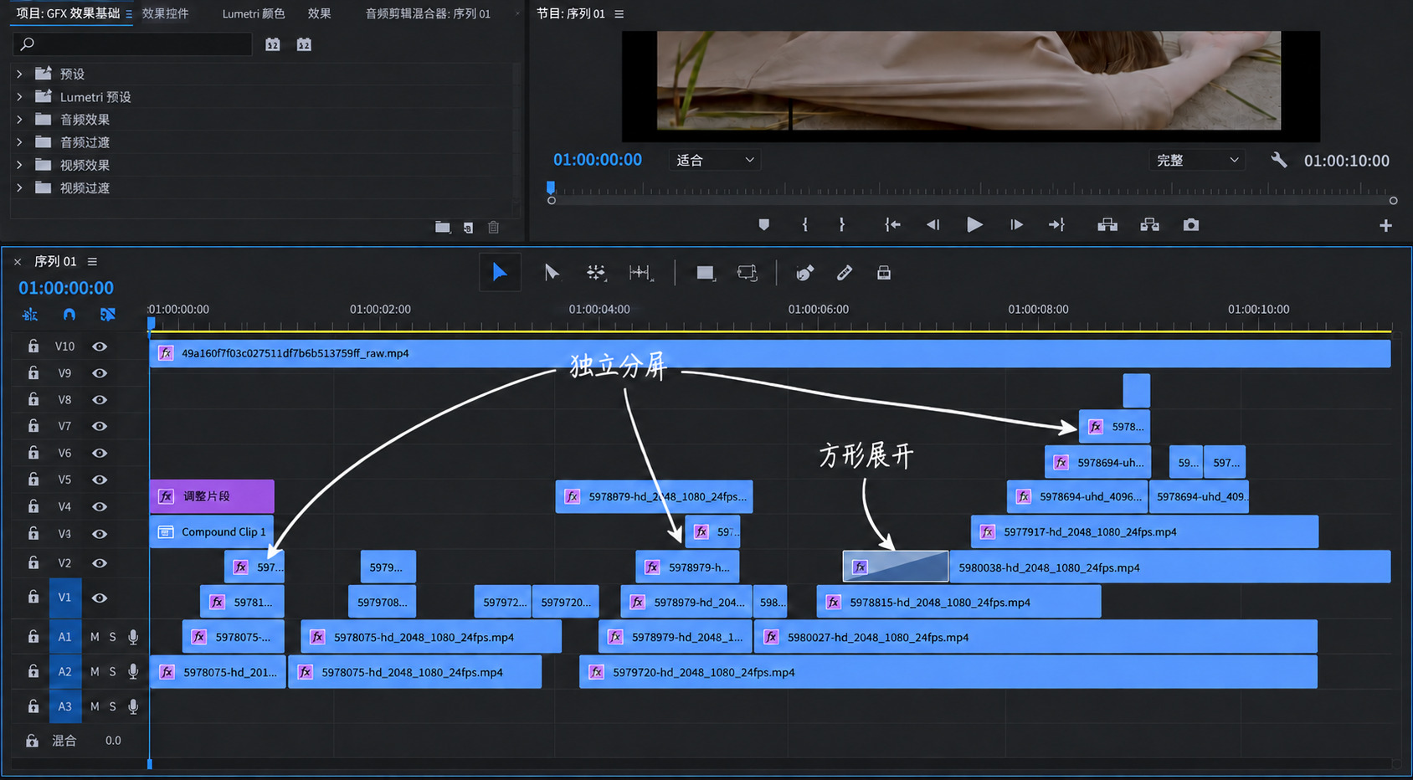Image resolution: width=1413 pixels, height=780 pixels.
Task: Expand the 音频效果 folder
Action: pyautogui.click(x=19, y=120)
